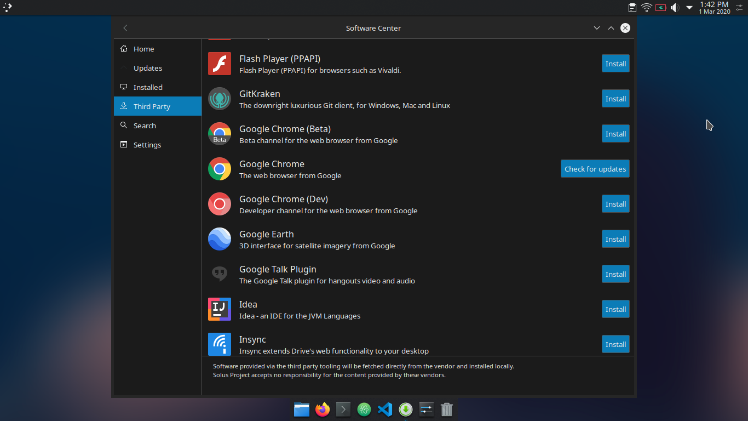Open the Installed section
This screenshot has width=748, height=421.
coord(158,87)
